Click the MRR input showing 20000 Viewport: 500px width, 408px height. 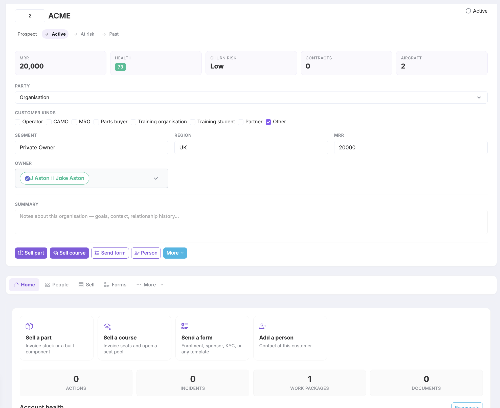click(411, 148)
